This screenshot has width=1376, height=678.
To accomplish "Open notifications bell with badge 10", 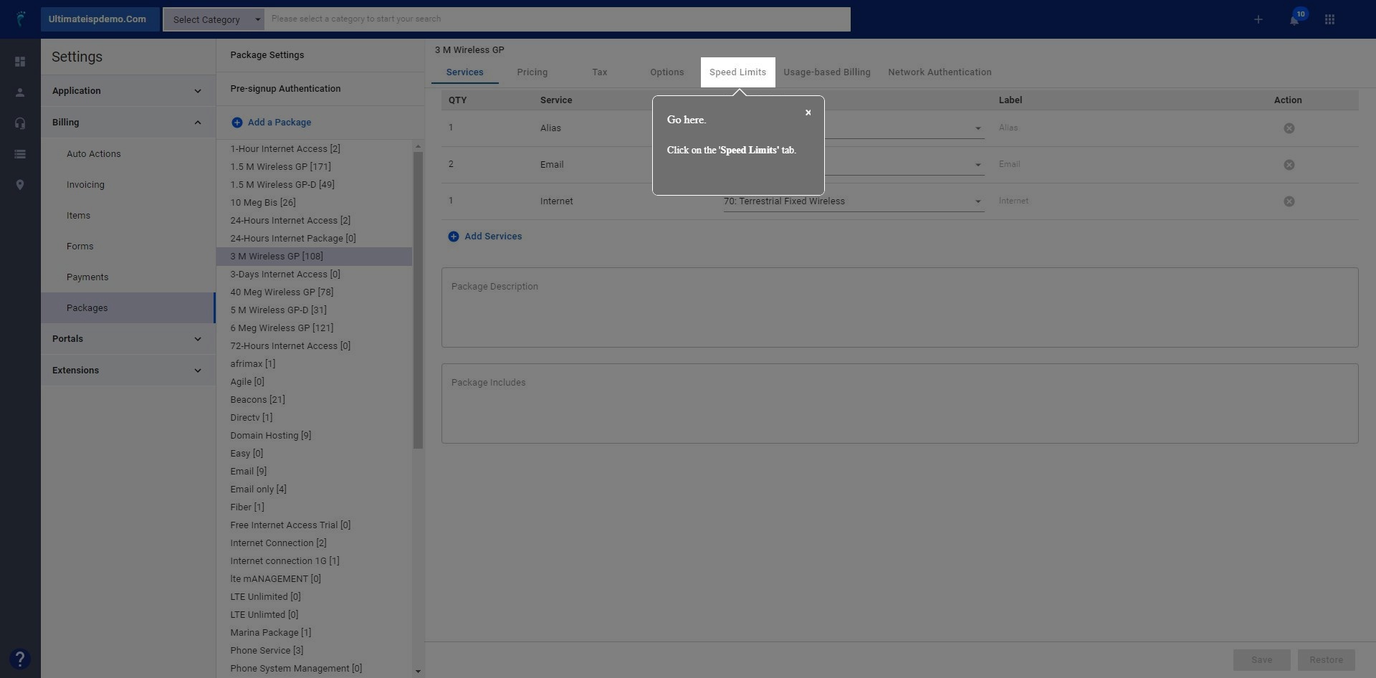I will (x=1295, y=19).
